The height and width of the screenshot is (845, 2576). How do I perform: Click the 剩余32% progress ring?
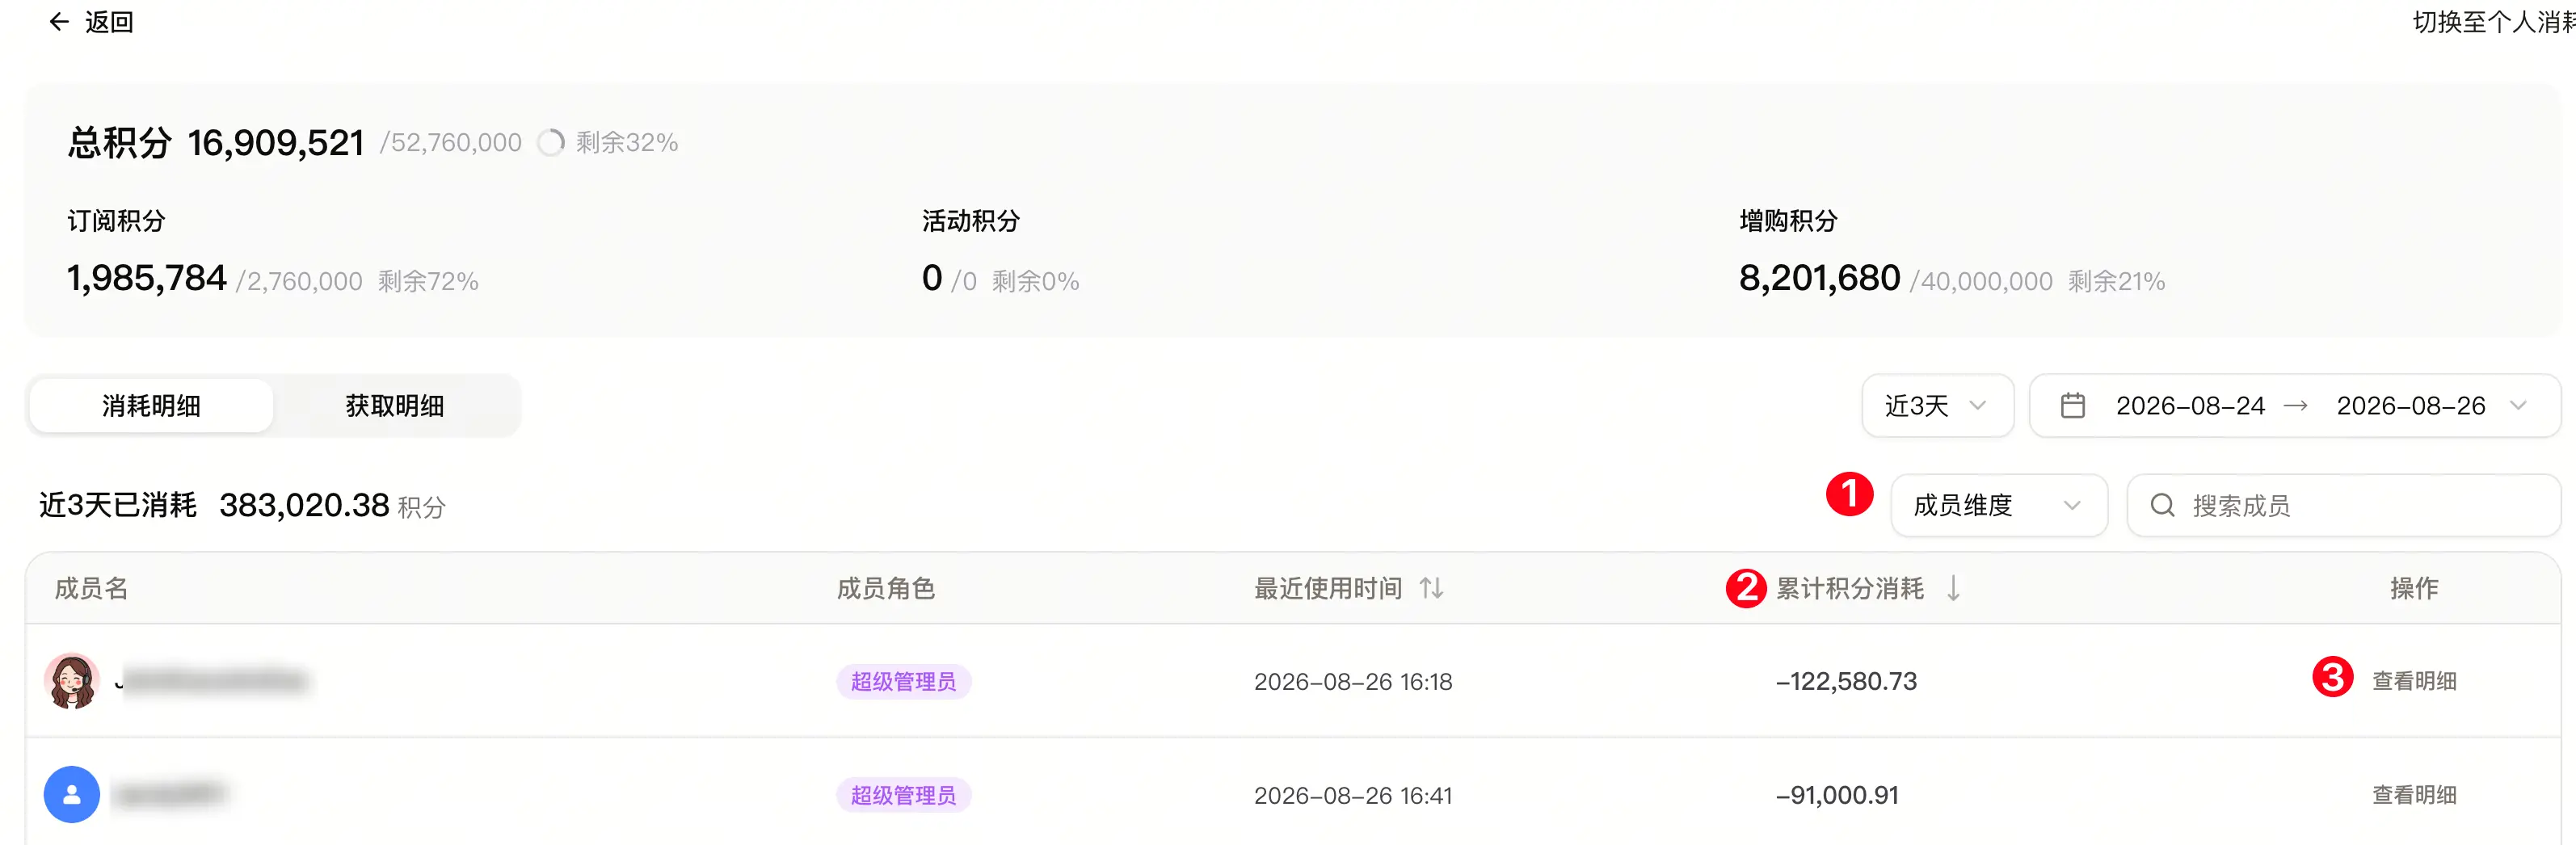click(550, 143)
